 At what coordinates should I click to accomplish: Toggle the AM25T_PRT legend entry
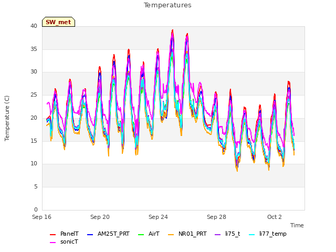(x=108, y=234)
